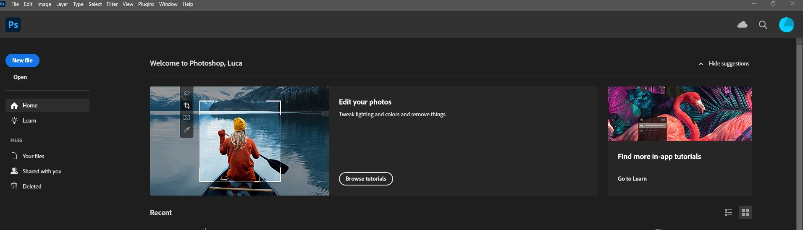Viewport: 803px width, 230px height.
Task: Click the kayak photo tutorial thumbnail
Action: coord(239,141)
